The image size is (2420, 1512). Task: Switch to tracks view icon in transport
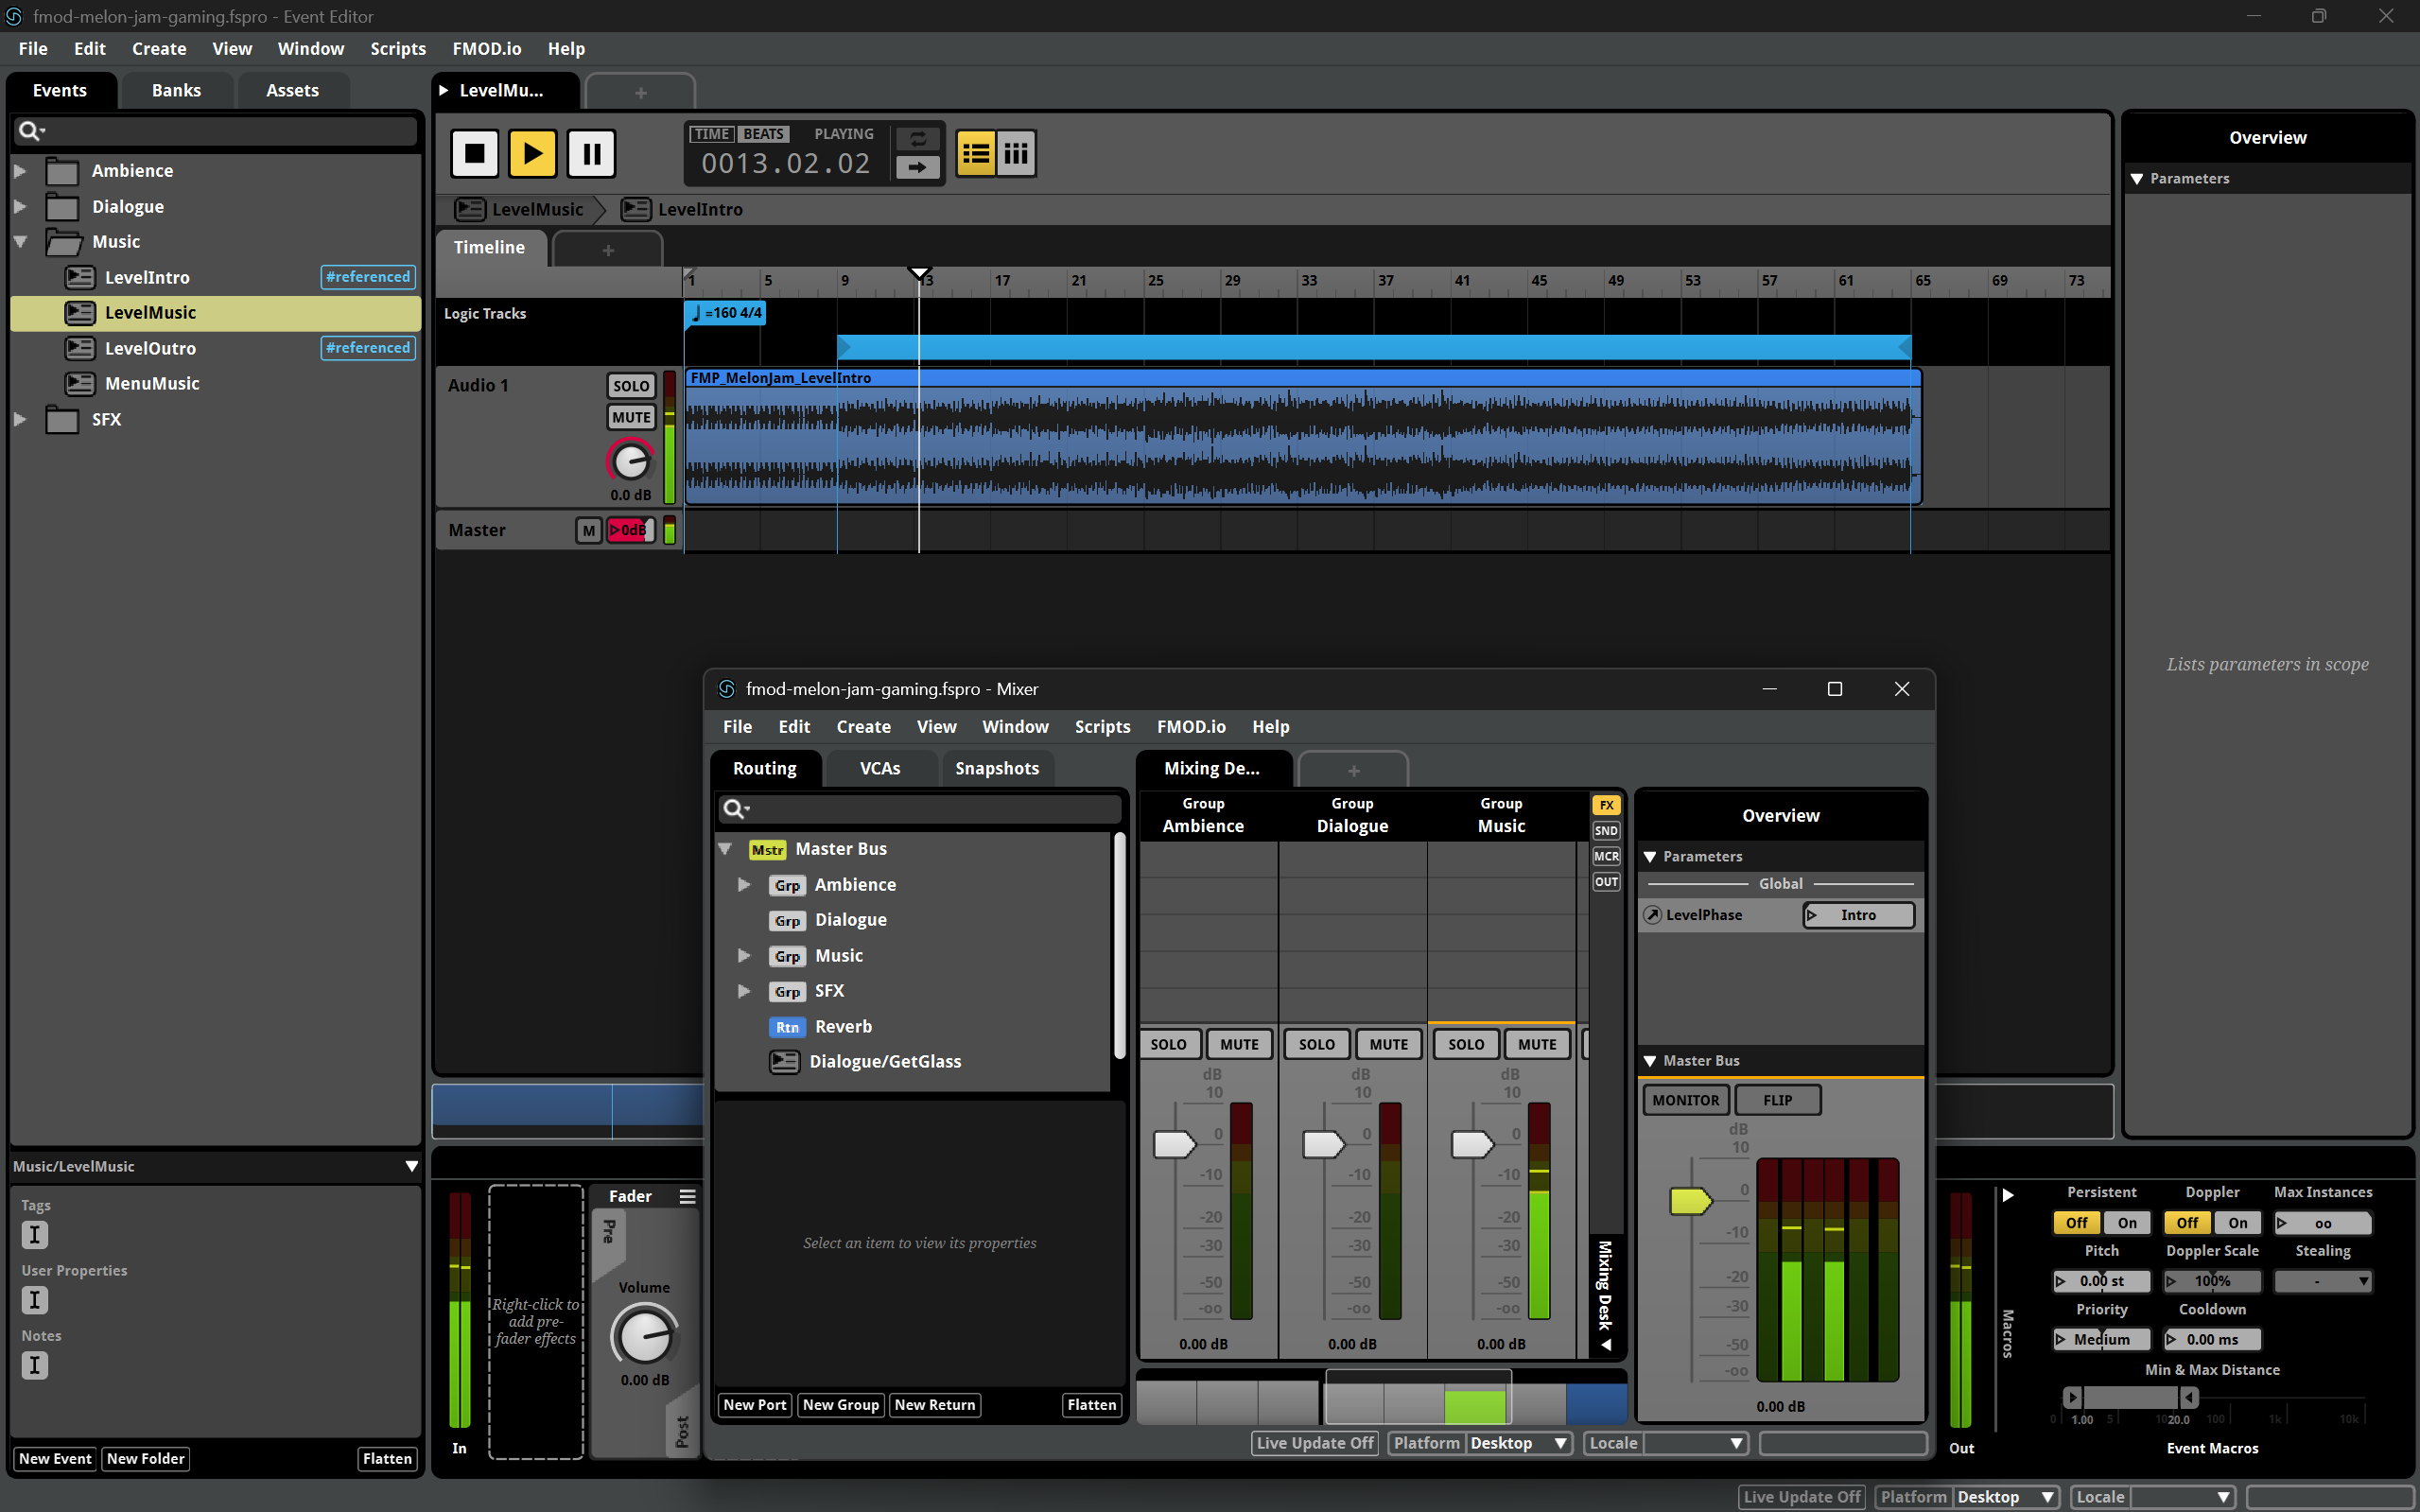click(x=1016, y=152)
